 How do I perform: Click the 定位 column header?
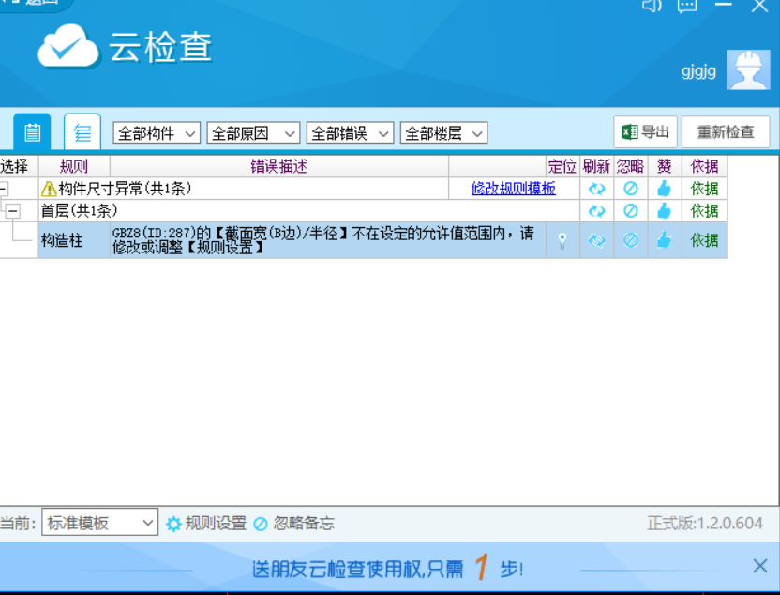click(x=562, y=166)
